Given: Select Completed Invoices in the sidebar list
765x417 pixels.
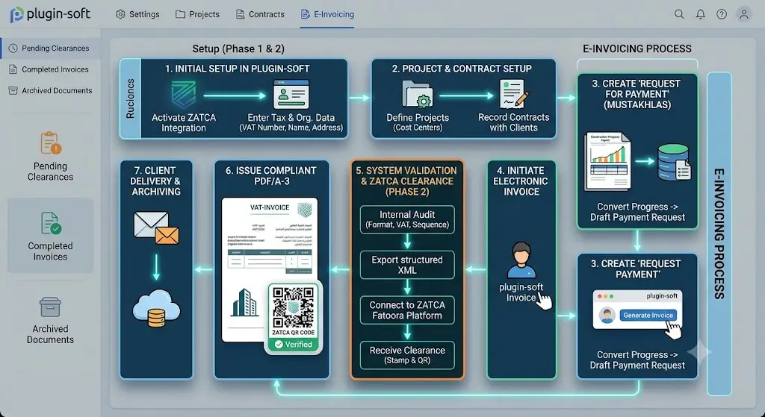Looking at the screenshot, I should click(50, 69).
